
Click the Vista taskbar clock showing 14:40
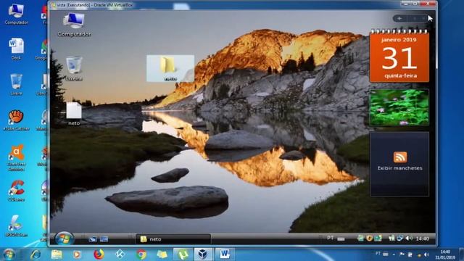422,239
